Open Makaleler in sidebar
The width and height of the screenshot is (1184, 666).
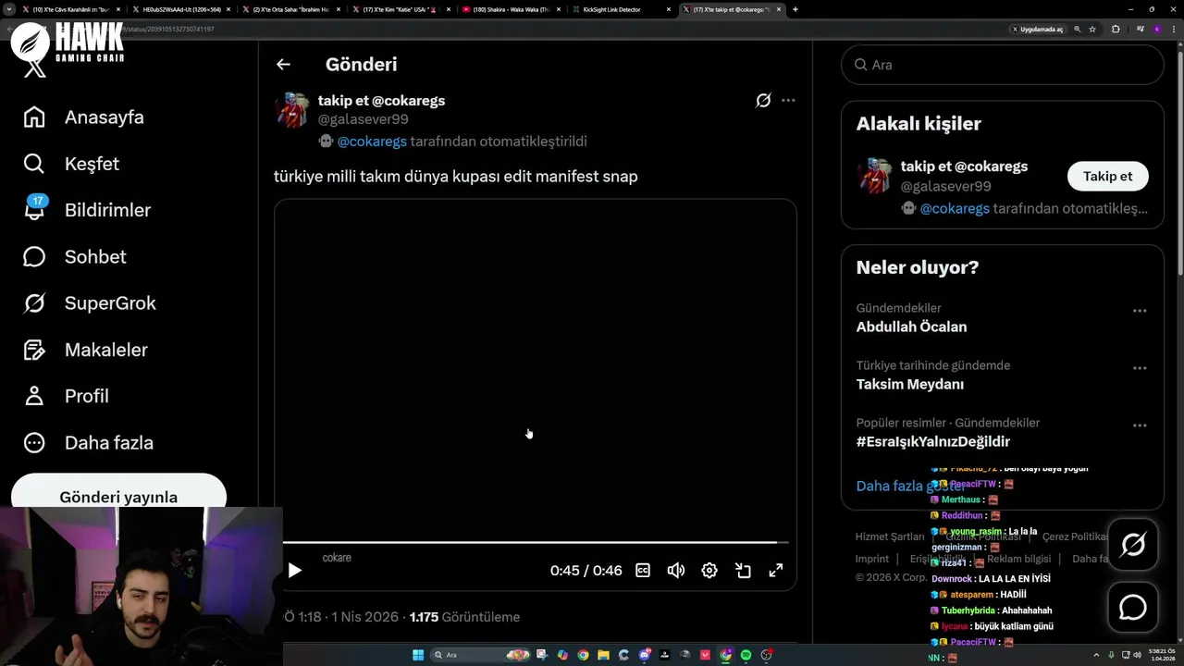click(85, 350)
